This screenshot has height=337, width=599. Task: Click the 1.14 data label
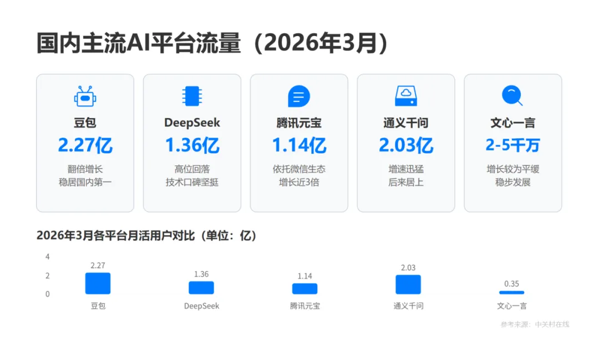[305, 276]
